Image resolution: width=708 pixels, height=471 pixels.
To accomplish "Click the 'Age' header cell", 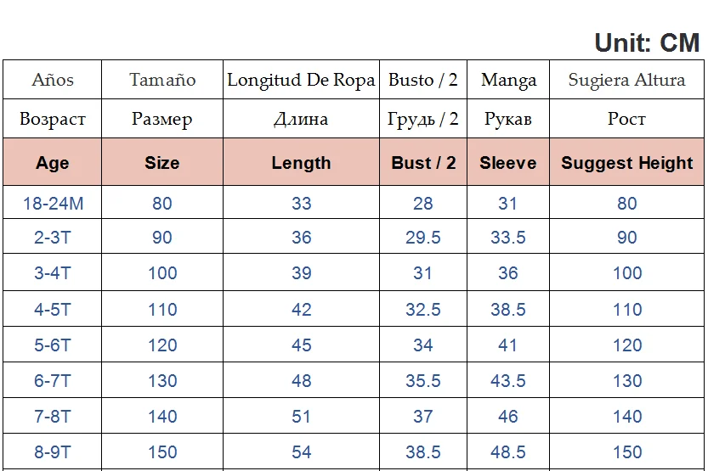I will coord(53,163).
